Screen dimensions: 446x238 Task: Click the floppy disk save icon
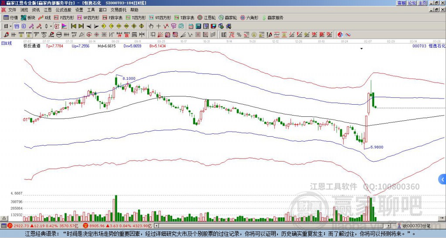coord(213,26)
